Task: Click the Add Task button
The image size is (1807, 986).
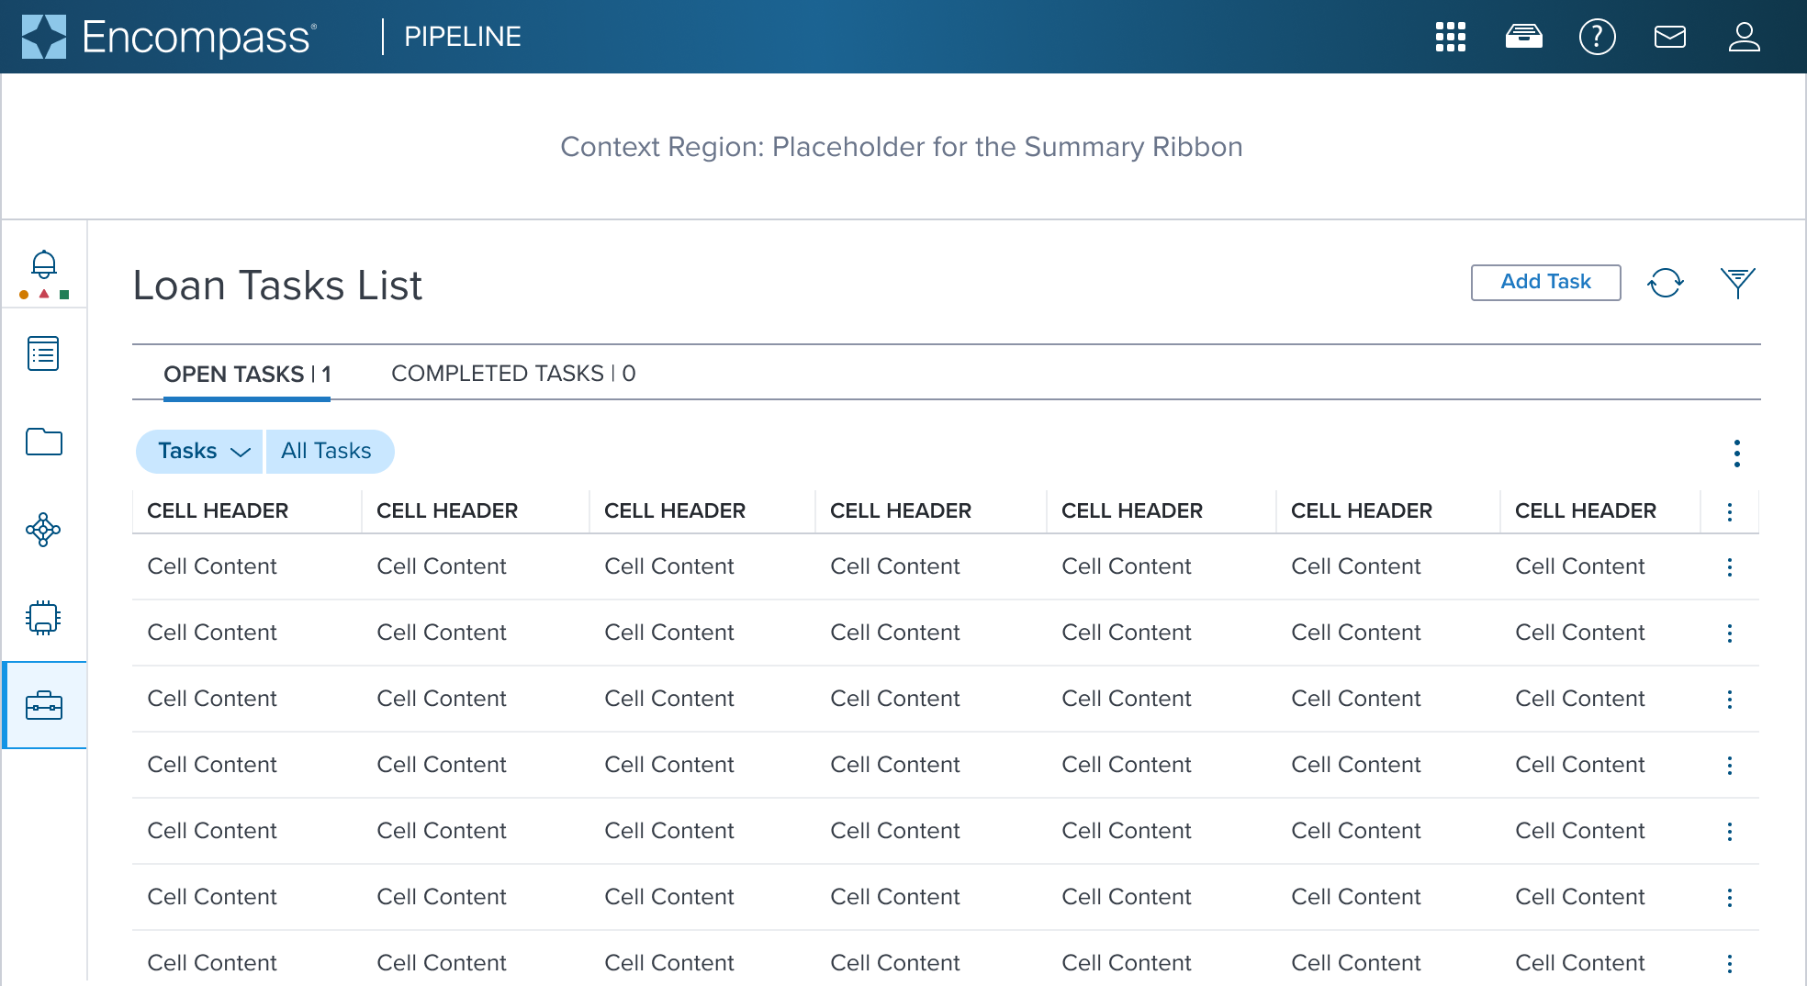Action: [x=1546, y=283]
